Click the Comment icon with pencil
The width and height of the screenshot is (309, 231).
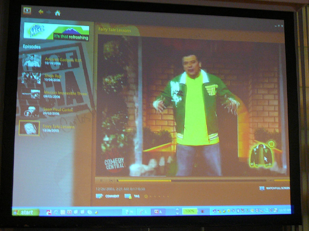[99, 196]
